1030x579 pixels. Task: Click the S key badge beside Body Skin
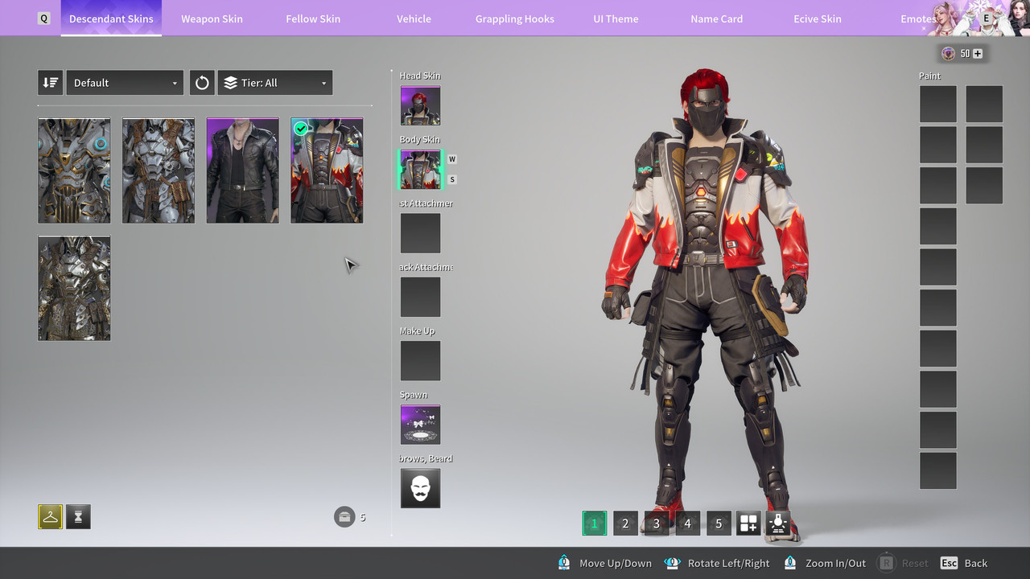click(452, 179)
